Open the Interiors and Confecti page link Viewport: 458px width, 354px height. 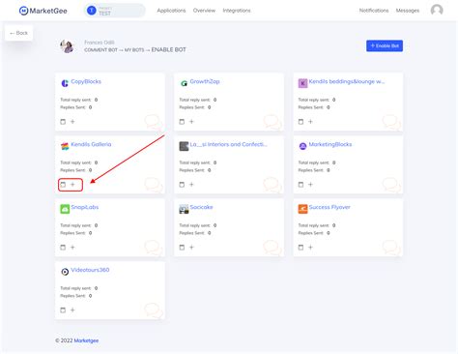coord(229,144)
